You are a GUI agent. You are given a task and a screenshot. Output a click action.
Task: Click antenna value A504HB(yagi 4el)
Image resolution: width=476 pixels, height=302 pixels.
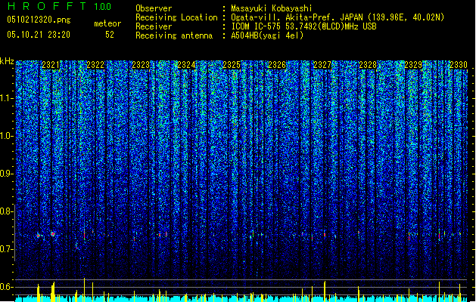pyautogui.click(x=267, y=35)
